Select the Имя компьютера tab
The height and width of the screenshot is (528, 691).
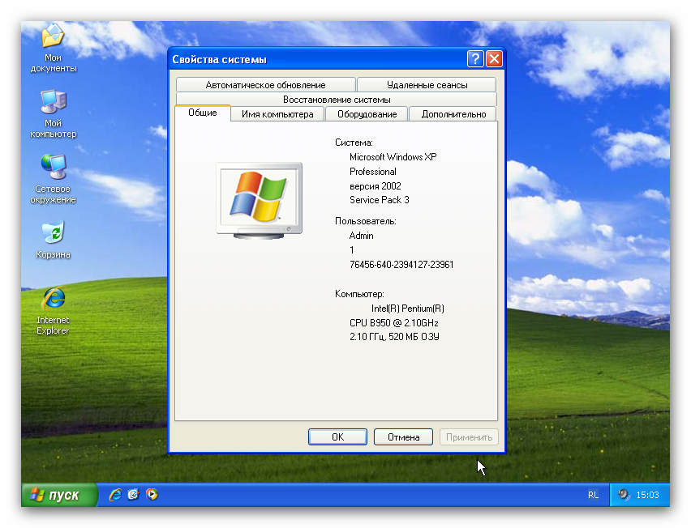pyautogui.click(x=277, y=114)
